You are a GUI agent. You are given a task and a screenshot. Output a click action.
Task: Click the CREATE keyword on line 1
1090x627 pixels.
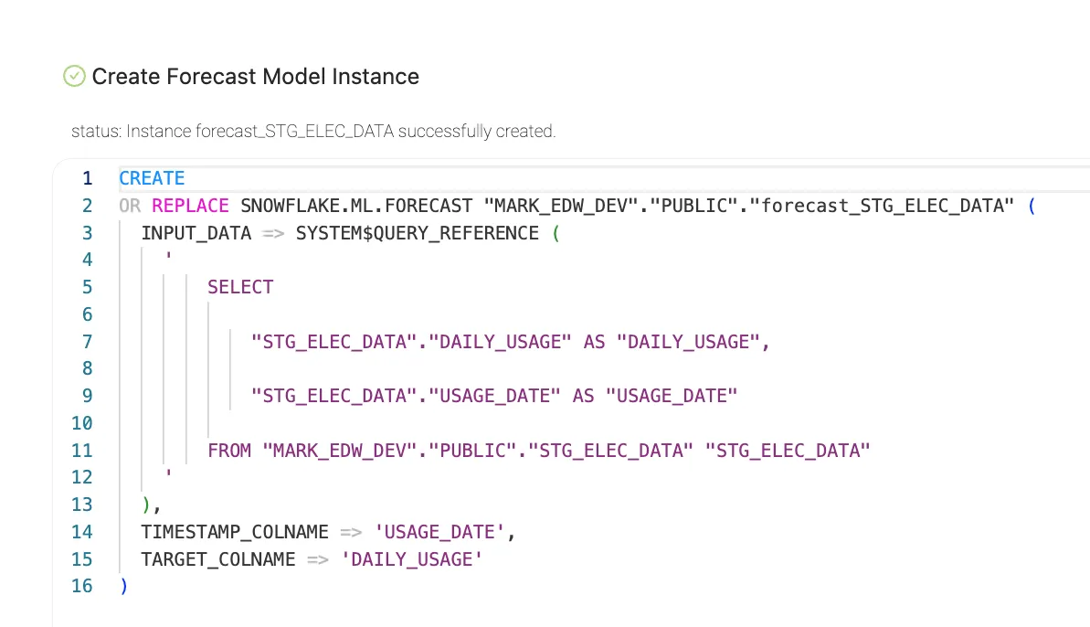pos(152,178)
